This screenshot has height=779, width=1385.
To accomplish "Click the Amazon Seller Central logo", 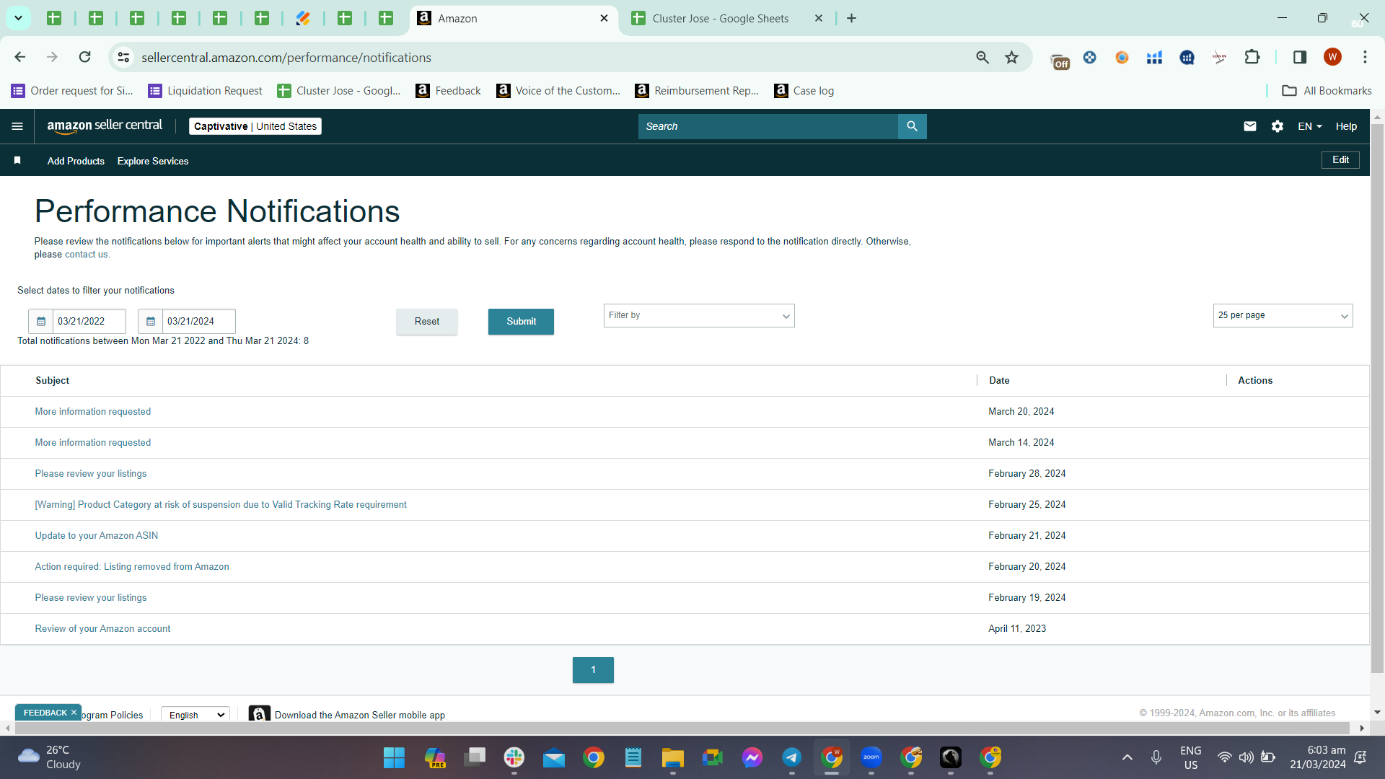I will 105,126.
